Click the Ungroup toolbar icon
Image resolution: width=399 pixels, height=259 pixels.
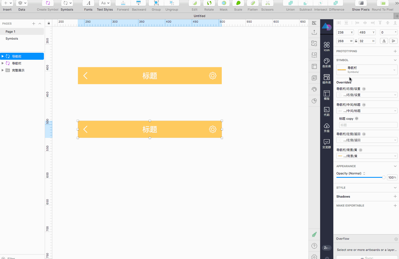172,3
